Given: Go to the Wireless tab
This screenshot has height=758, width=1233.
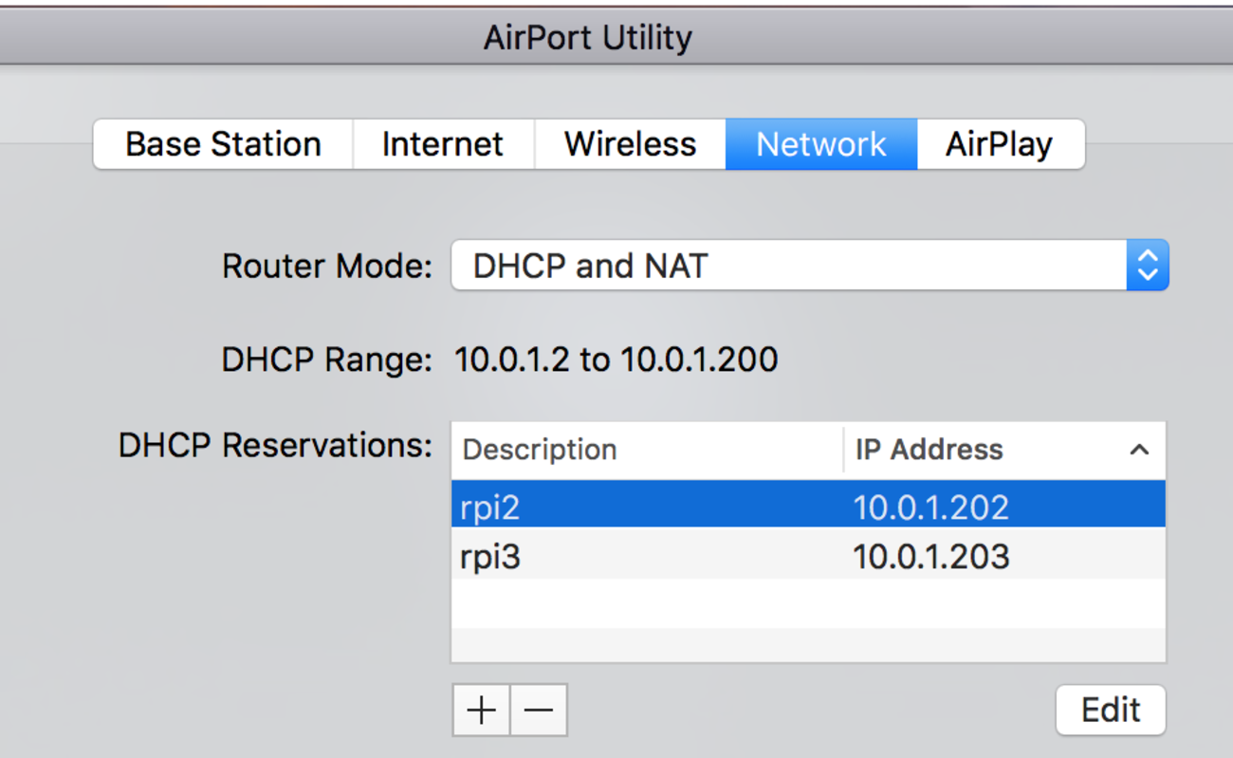Looking at the screenshot, I should tap(630, 144).
